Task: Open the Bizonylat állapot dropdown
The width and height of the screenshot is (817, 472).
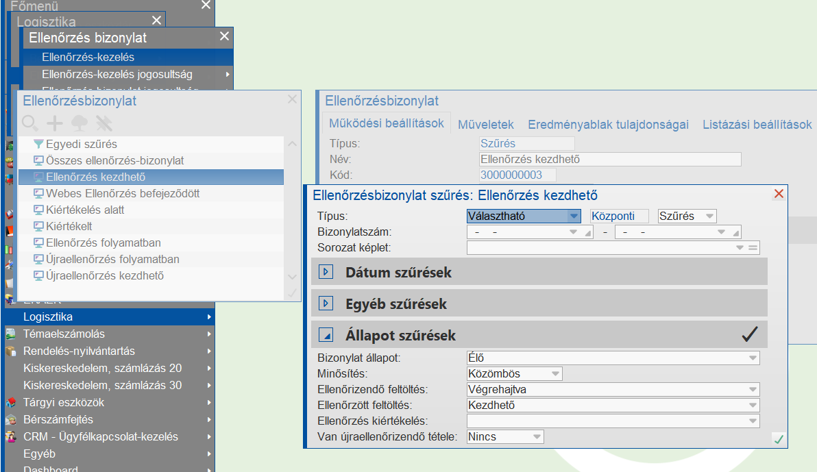Action: tap(753, 358)
